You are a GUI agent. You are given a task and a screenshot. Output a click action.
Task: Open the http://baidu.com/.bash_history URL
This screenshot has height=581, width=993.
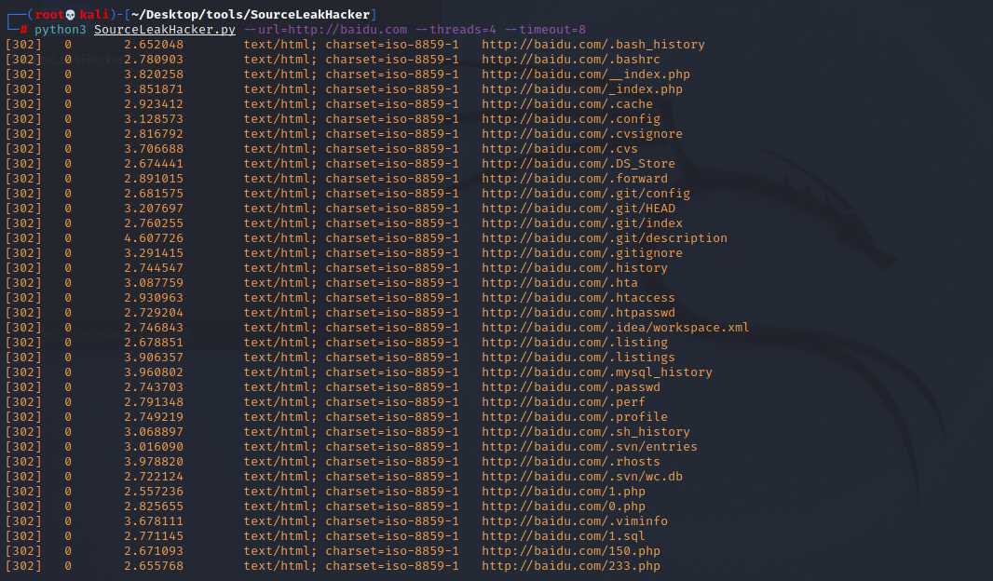pyautogui.click(x=593, y=45)
